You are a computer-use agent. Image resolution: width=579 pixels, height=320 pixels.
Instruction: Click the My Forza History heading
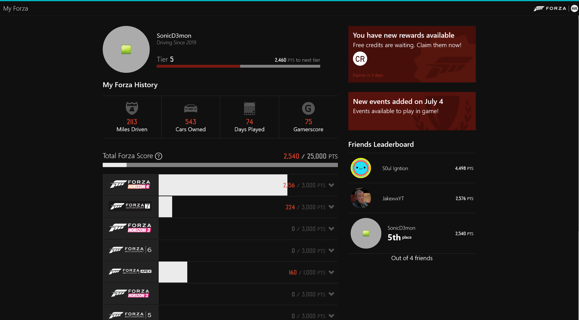click(130, 85)
